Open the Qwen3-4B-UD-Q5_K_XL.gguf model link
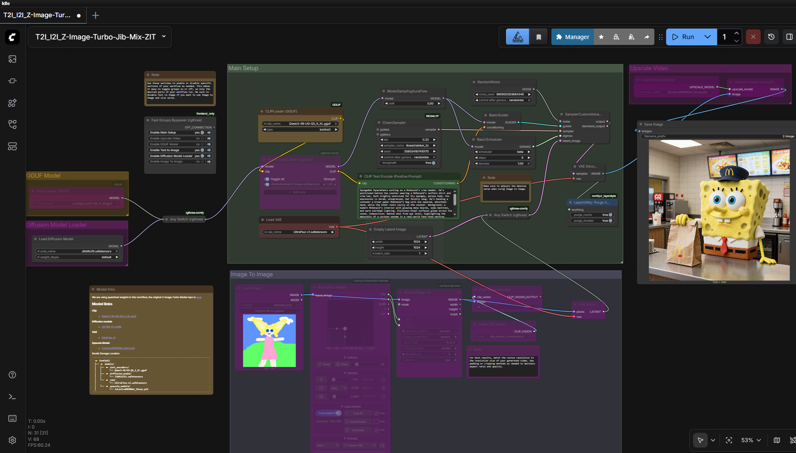796x453 pixels. 119,316
